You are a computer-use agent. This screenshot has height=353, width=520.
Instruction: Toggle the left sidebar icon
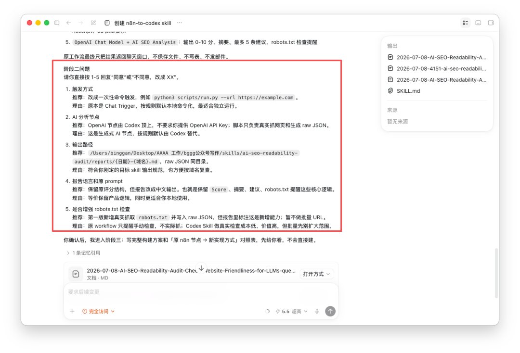(x=57, y=23)
